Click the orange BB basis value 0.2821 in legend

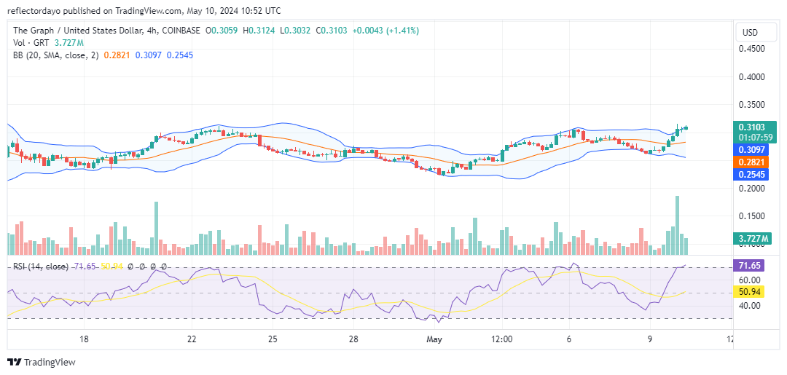[117, 55]
